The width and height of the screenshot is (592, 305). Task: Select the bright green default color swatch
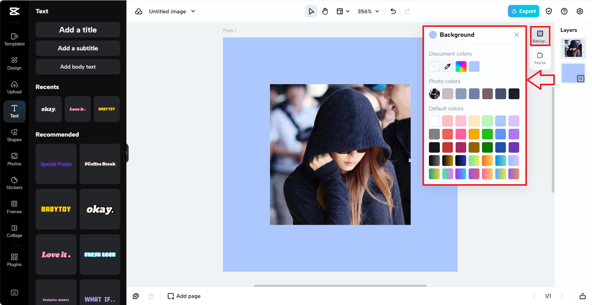coord(487,134)
